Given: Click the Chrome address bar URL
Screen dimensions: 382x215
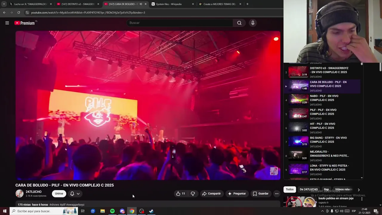Looking at the screenshot, I should click(x=88, y=13).
